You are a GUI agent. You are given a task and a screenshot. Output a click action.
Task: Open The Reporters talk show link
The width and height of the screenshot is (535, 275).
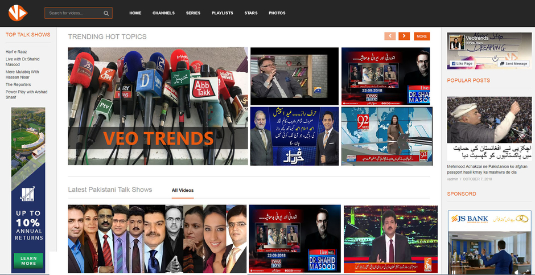click(x=18, y=85)
